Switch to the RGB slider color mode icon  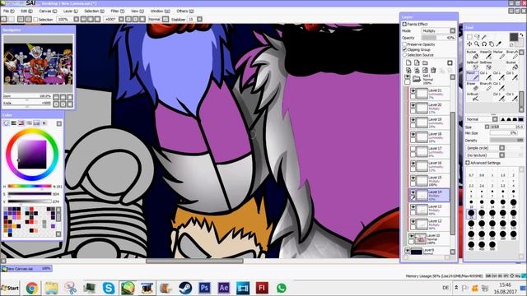pyautogui.click(x=14, y=123)
